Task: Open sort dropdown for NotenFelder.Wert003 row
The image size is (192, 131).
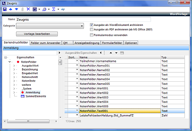Action: coord(77,97)
